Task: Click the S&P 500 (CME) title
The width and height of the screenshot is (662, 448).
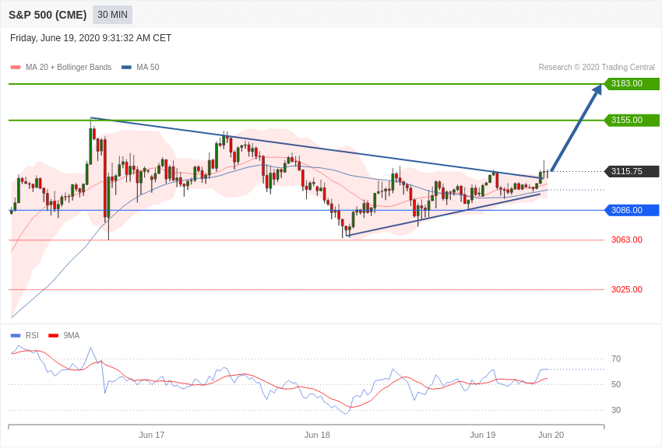Action: pyautogui.click(x=48, y=15)
